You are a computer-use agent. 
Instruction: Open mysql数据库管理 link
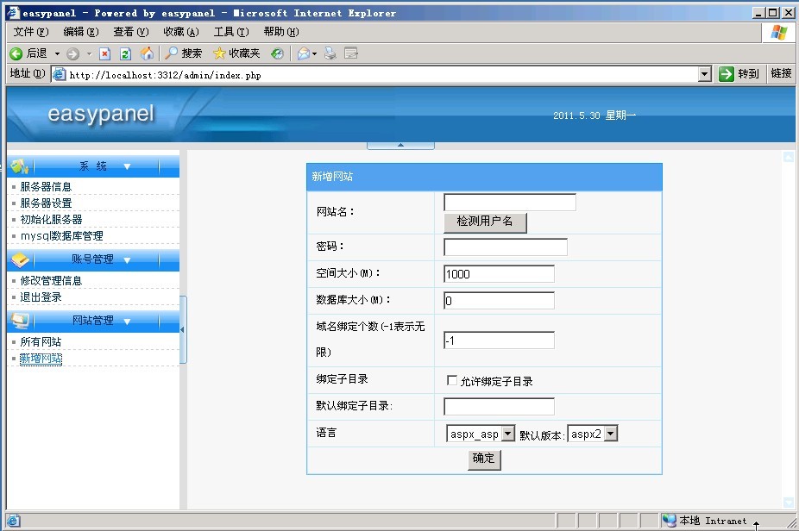(61, 235)
